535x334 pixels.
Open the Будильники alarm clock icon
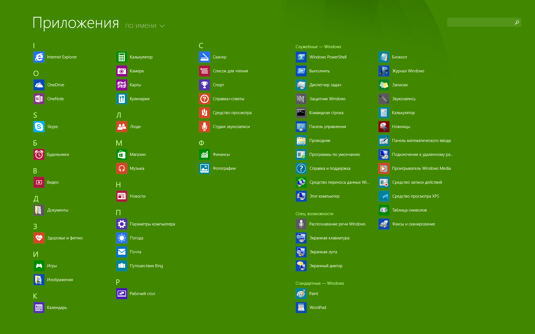tap(39, 154)
